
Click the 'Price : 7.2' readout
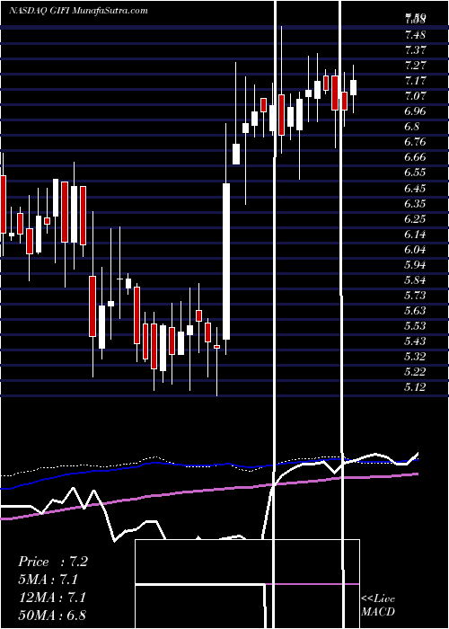[53, 562]
